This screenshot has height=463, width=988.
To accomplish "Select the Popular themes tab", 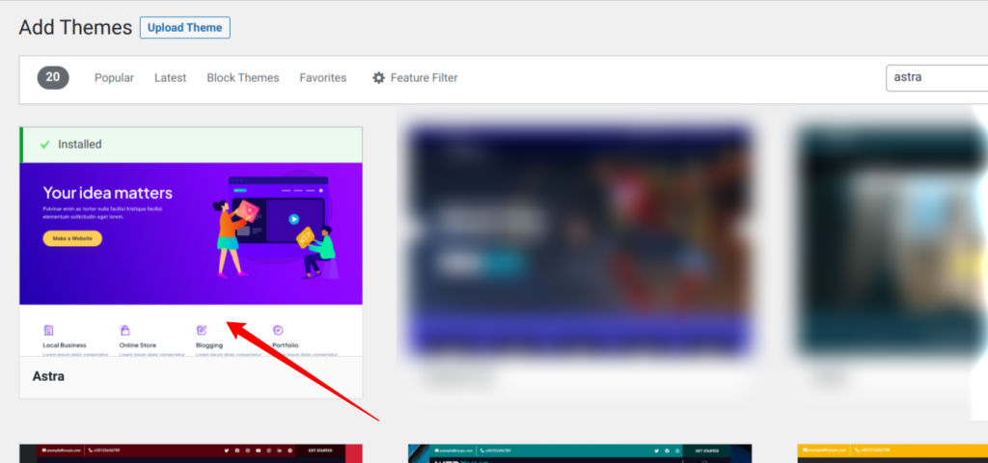I will click(114, 78).
